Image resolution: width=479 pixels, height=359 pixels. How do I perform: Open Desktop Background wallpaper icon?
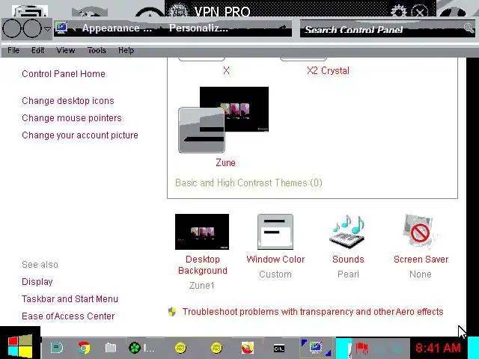coord(202,232)
